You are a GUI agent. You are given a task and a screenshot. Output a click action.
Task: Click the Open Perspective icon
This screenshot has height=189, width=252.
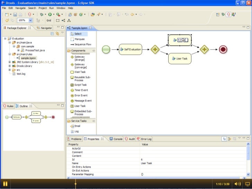218,15
